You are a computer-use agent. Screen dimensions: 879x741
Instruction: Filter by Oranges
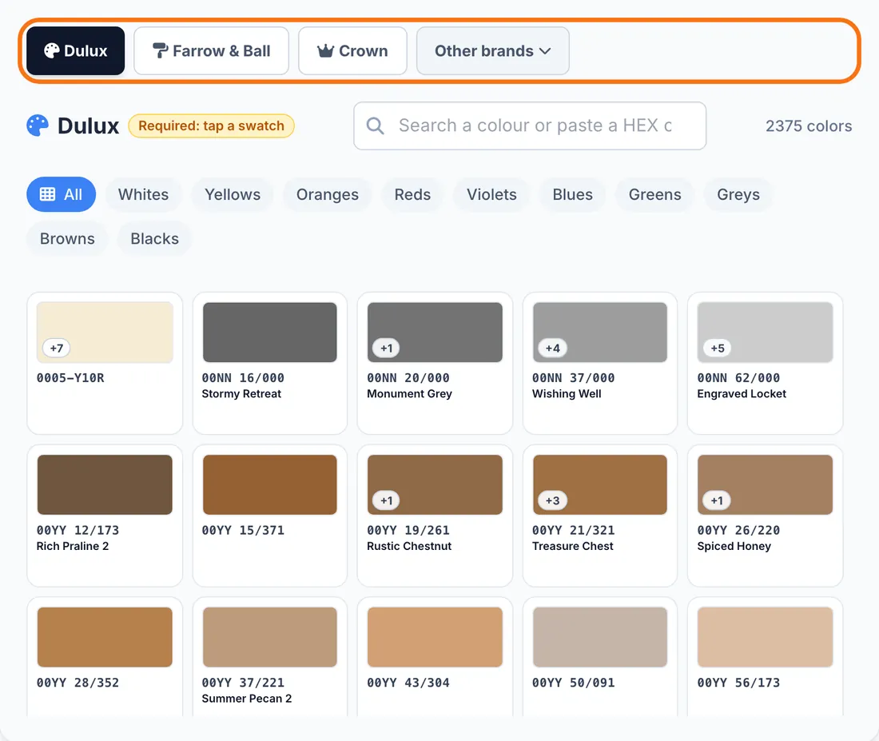tap(328, 195)
